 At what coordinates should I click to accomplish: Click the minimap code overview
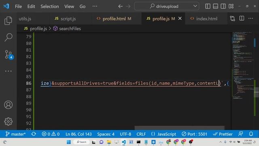pyautogui.click(x=242, y=66)
